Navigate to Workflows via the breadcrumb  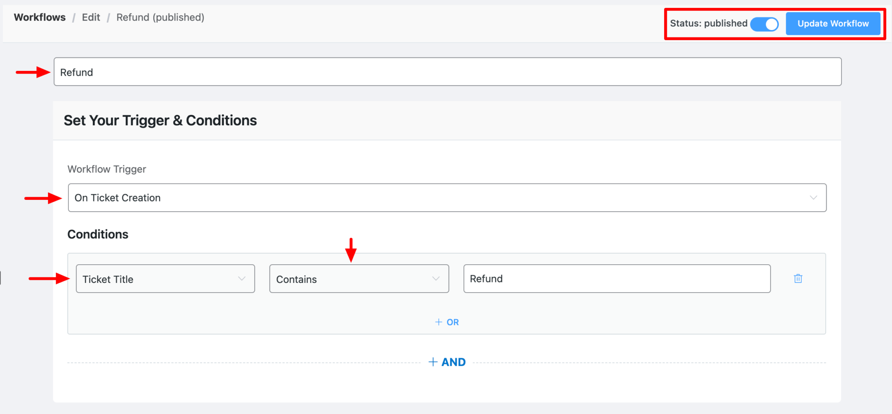pos(40,17)
